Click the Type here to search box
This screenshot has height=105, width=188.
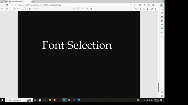pyautogui.click(x=19, y=100)
